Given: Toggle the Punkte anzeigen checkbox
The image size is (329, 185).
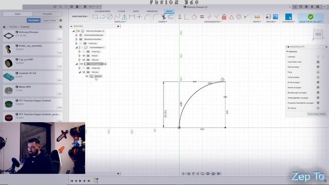Looking at the screenshot, I should [x=318, y=87].
